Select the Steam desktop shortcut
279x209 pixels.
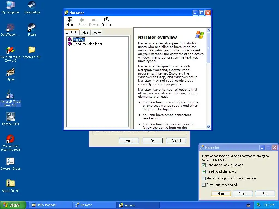32,30
